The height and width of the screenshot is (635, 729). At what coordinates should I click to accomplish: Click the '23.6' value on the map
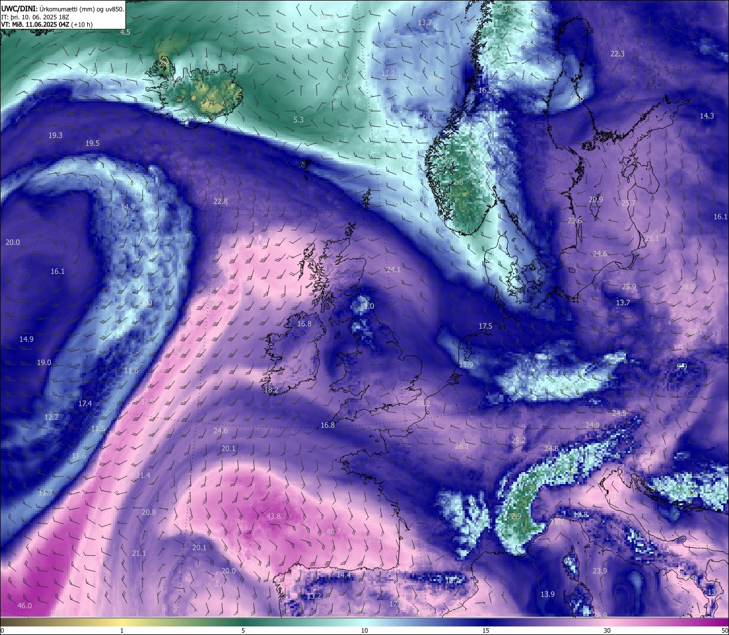pos(575,221)
